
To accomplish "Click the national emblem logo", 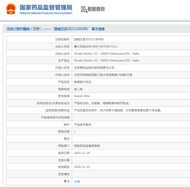I will [x=11, y=9].
